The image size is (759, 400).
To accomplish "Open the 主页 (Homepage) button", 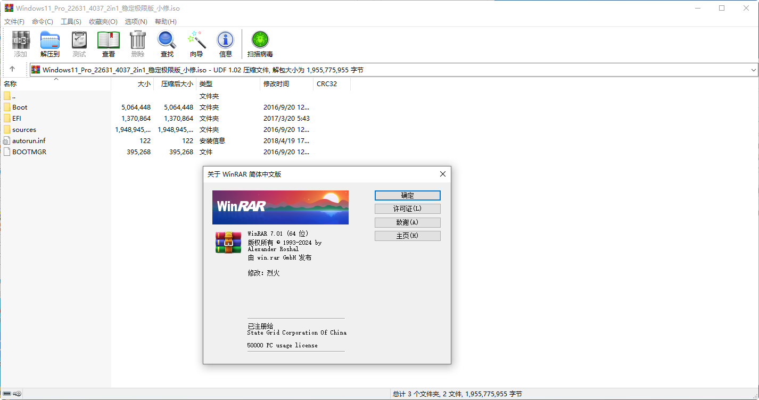I will [x=407, y=236].
